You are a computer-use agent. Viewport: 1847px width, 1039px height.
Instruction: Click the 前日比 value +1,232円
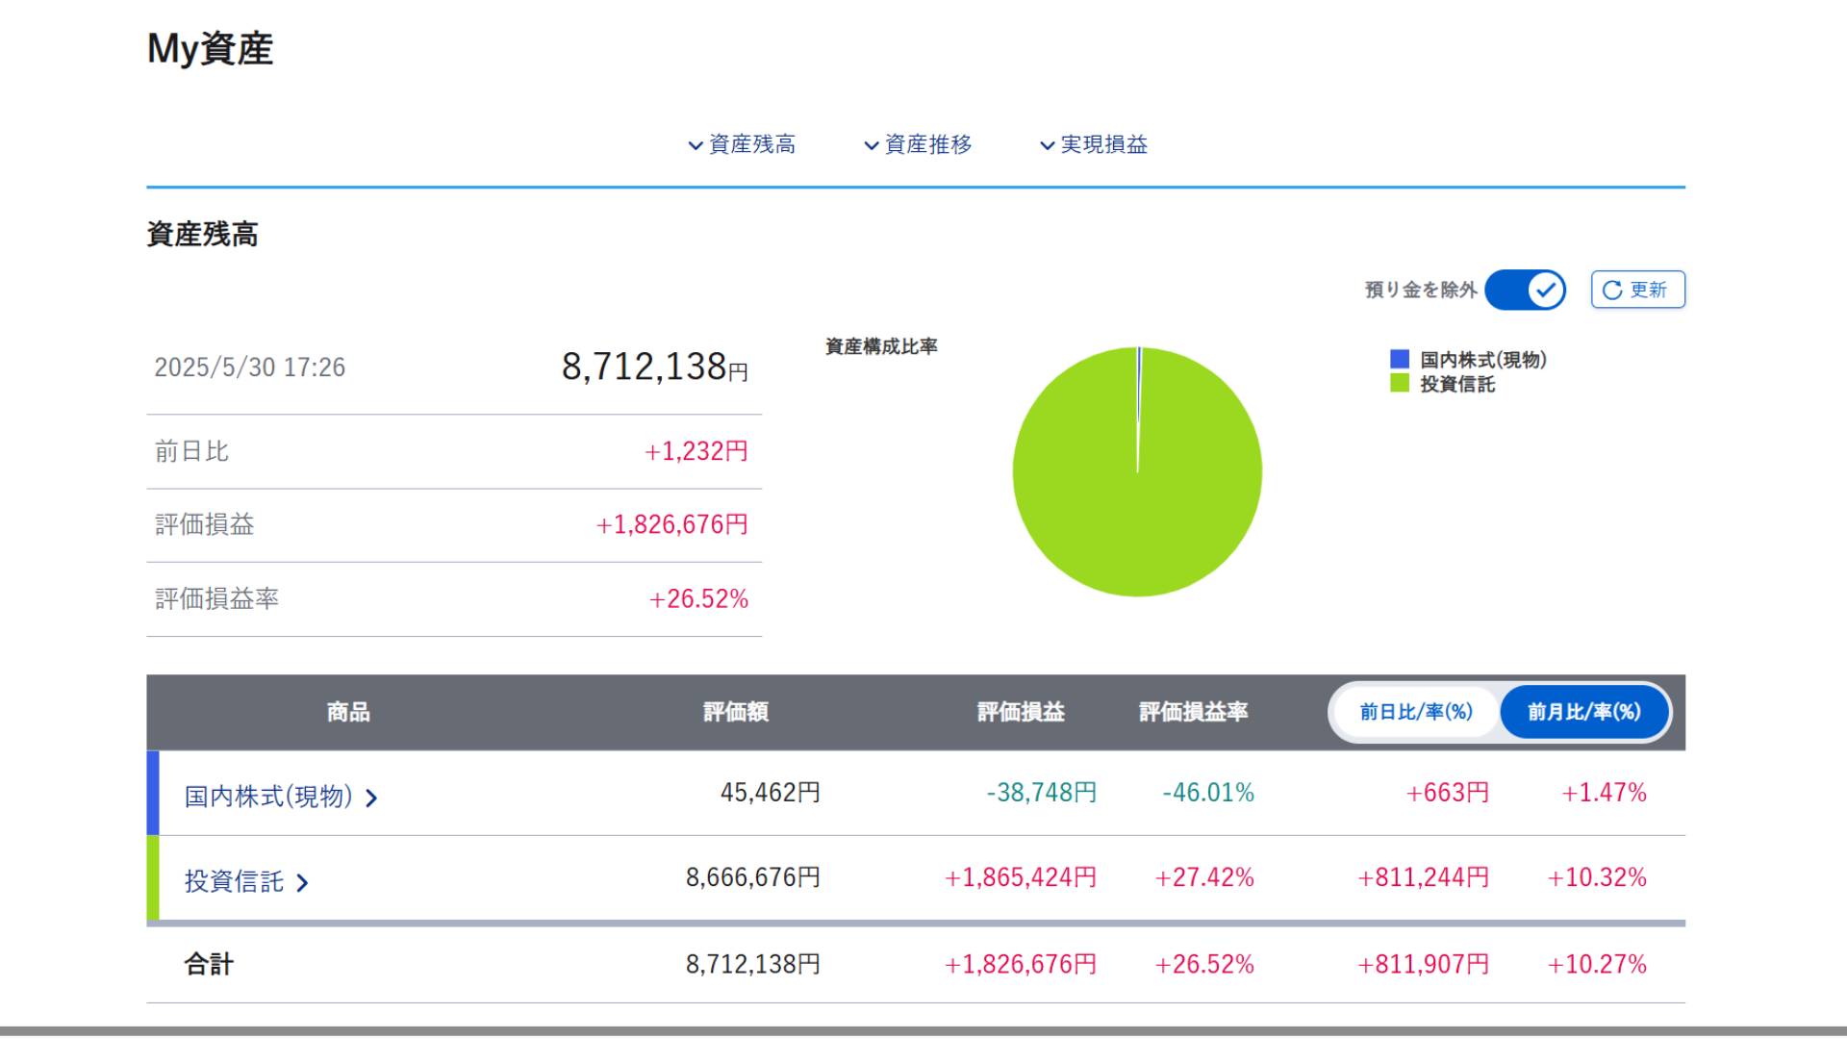[696, 451]
